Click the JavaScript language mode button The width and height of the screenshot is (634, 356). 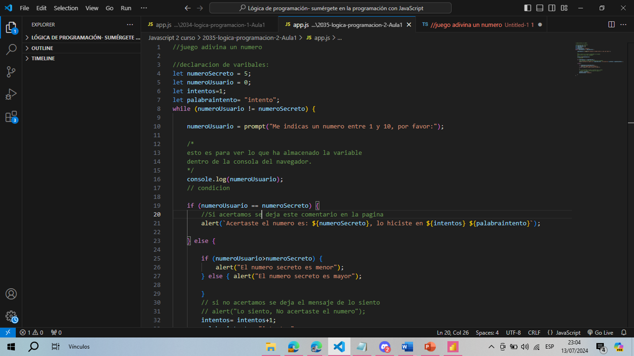point(564,333)
